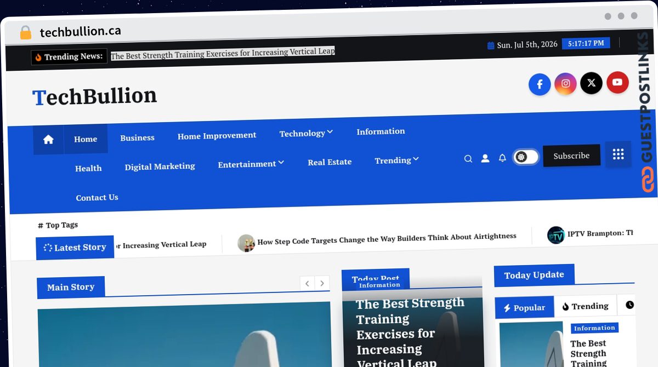Open the user account icon
The width and height of the screenshot is (658, 367).
pyautogui.click(x=485, y=158)
